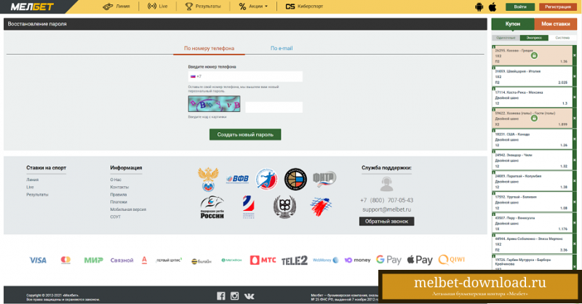Click the МТС payment logo
This screenshot has height=304, width=582.
click(263, 260)
